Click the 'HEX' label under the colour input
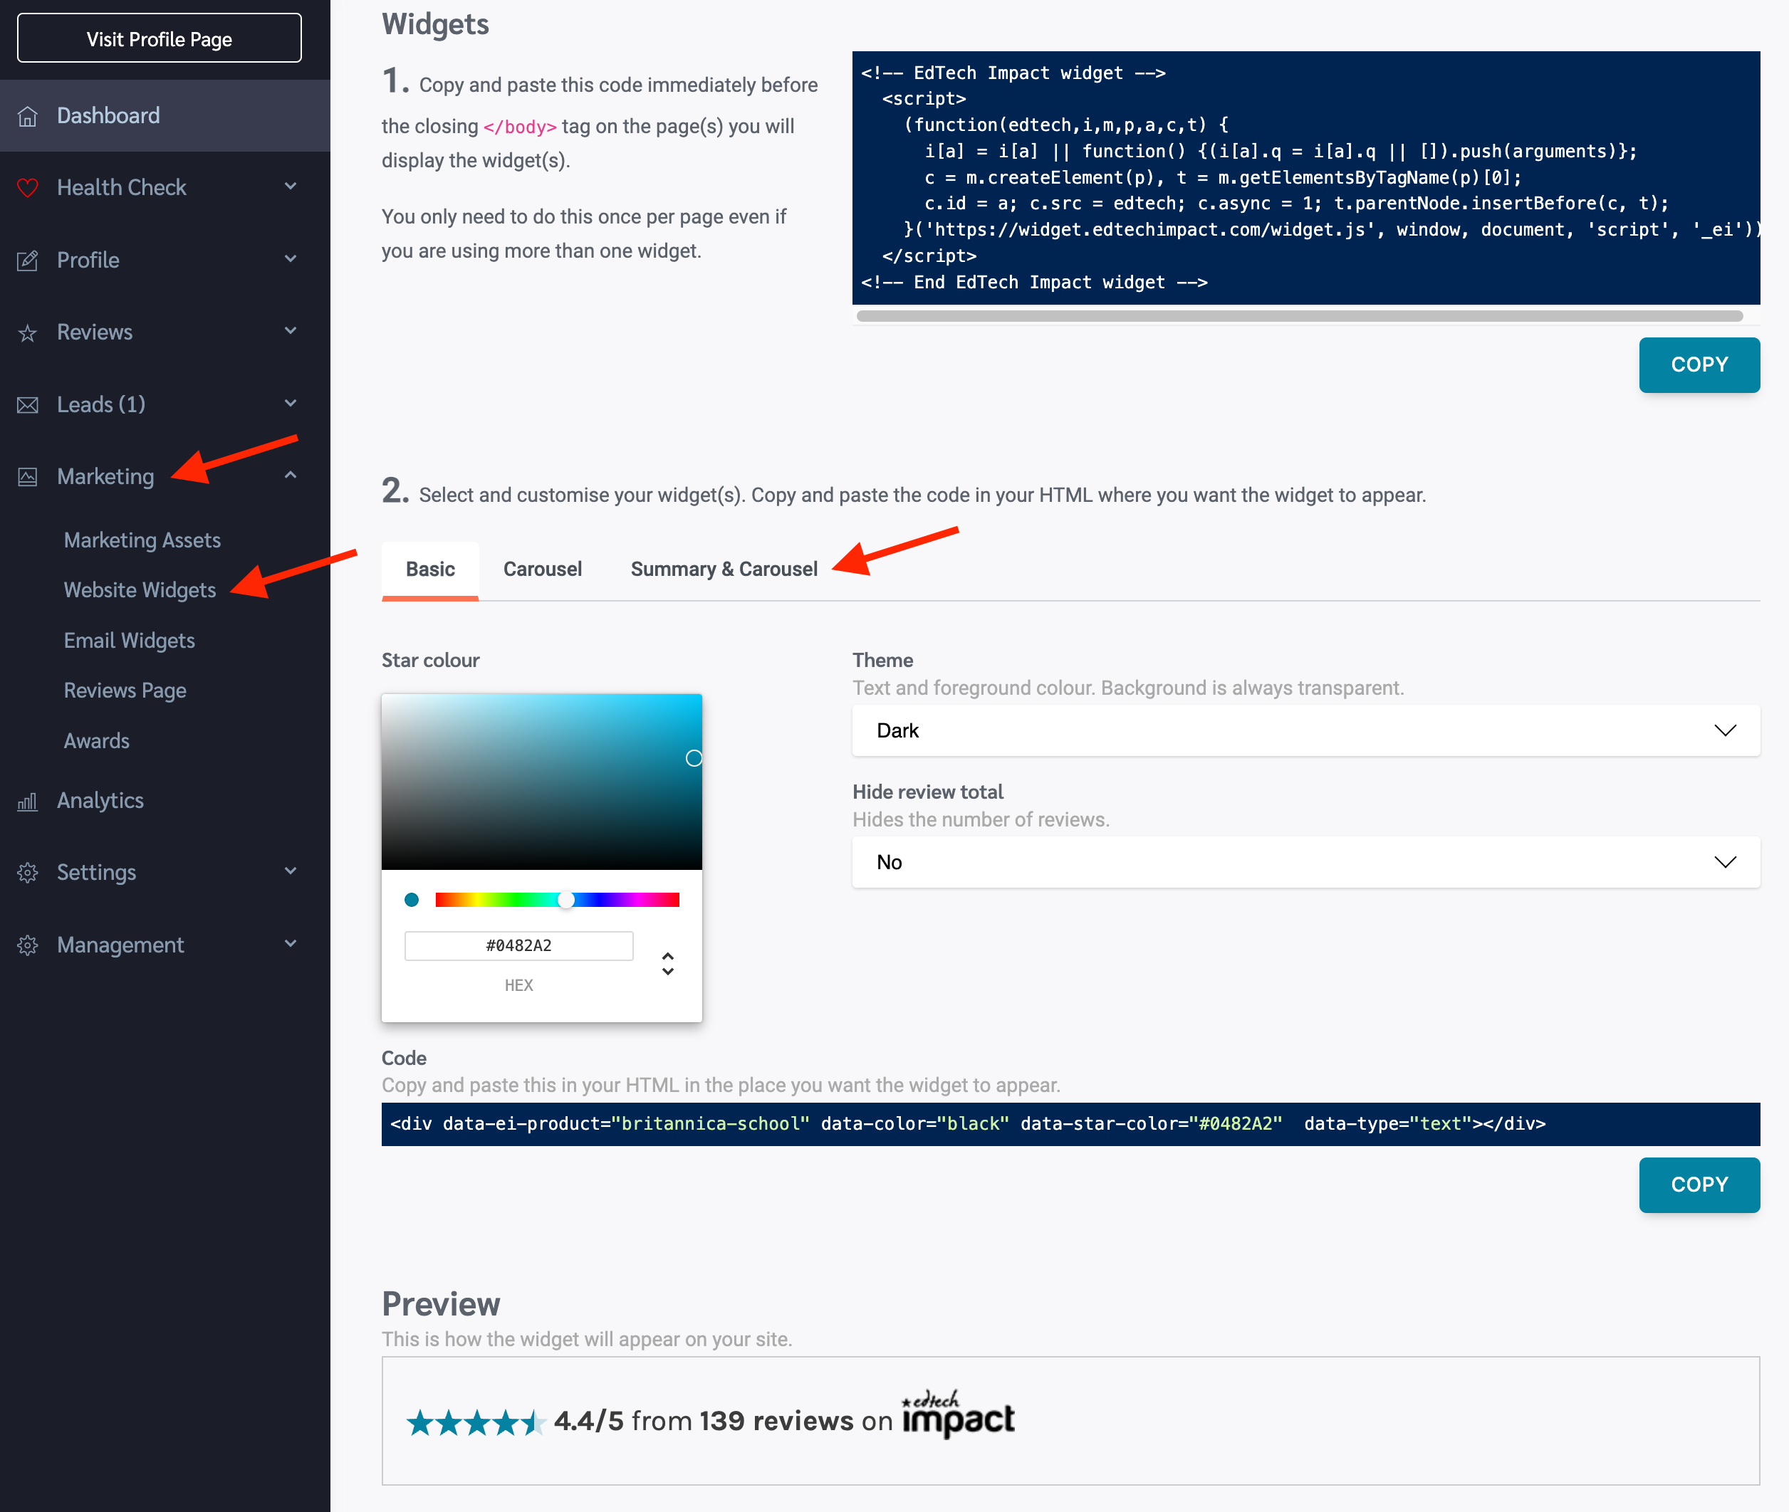This screenshot has height=1512, width=1789. [519, 986]
